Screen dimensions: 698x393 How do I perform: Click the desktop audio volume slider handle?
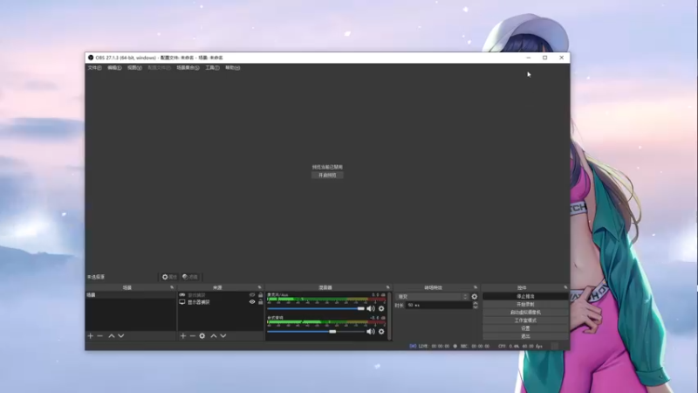point(332,332)
